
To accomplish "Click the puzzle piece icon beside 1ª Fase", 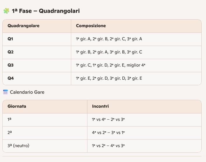I will click(6, 11).
